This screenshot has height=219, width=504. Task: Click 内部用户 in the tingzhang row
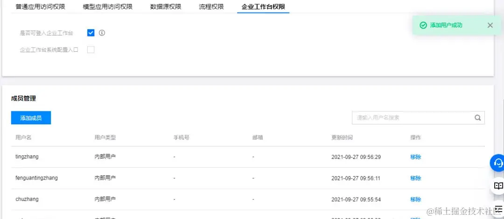105,157
